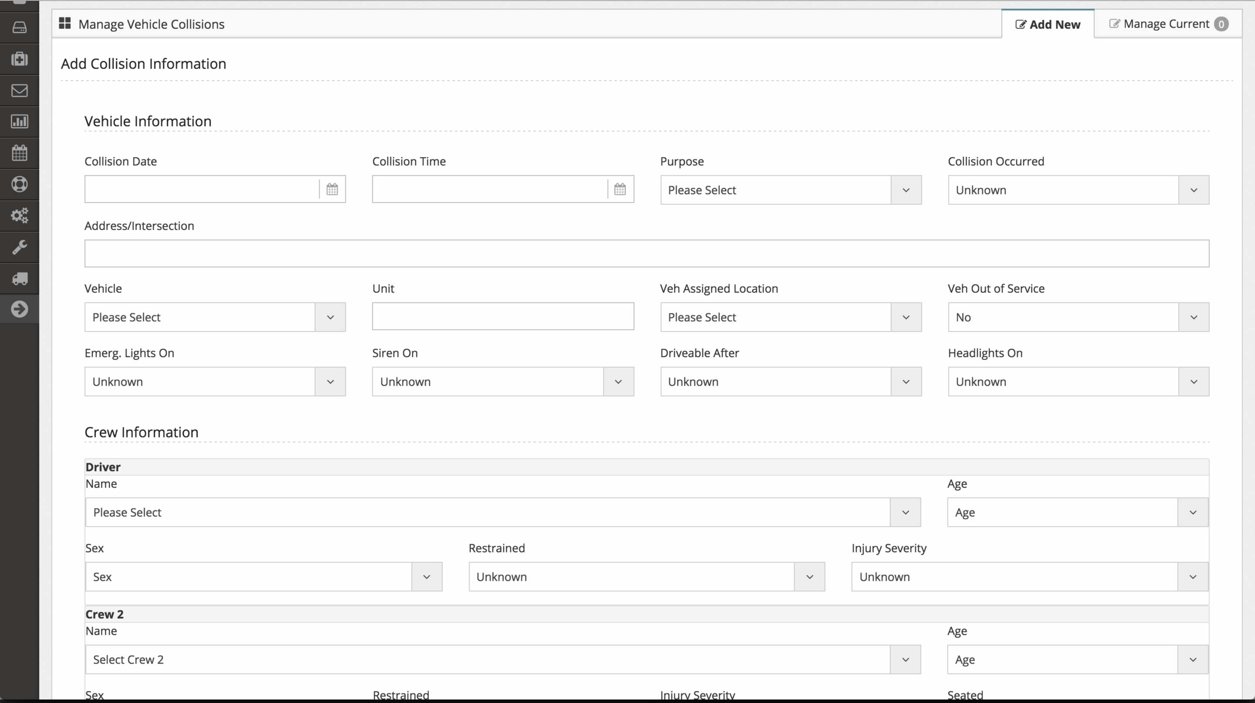The width and height of the screenshot is (1255, 703).
Task: Open the Veh Assigned Location dropdown
Action: (791, 317)
